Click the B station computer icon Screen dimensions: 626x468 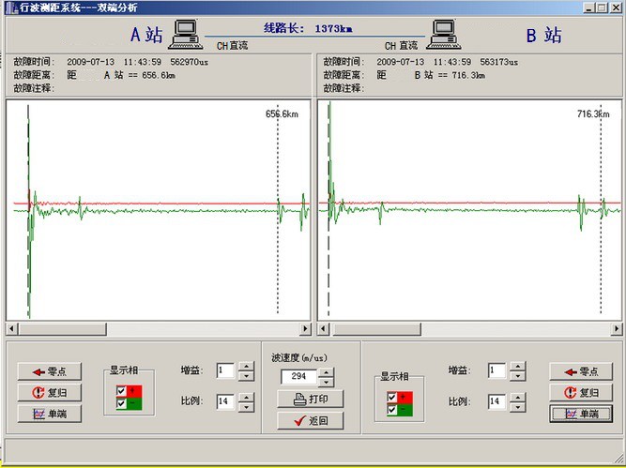[443, 35]
